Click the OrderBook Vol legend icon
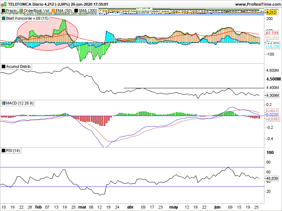Image resolution: width=282 pixels, height=211 pixels. coord(21,11)
